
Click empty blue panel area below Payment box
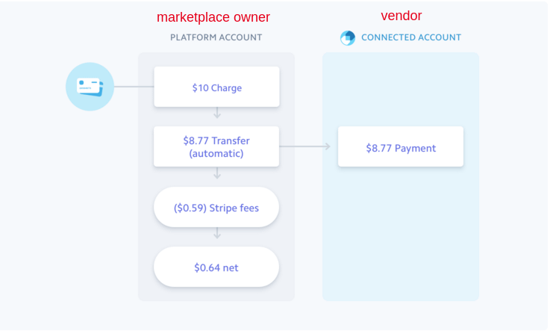(x=401, y=232)
